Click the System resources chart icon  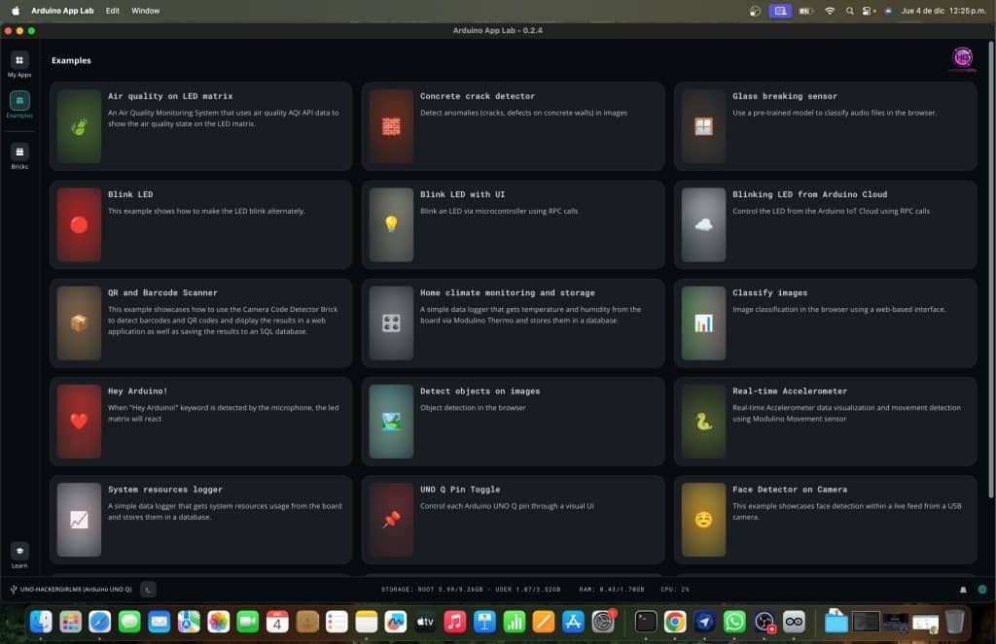coord(79,520)
